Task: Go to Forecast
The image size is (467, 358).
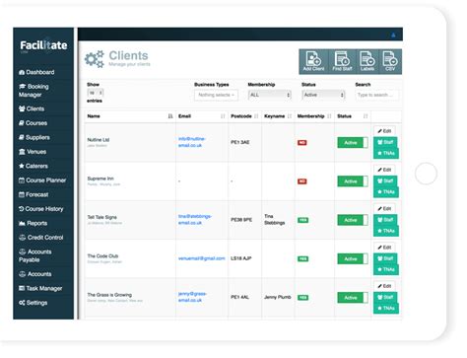Action: point(33,194)
